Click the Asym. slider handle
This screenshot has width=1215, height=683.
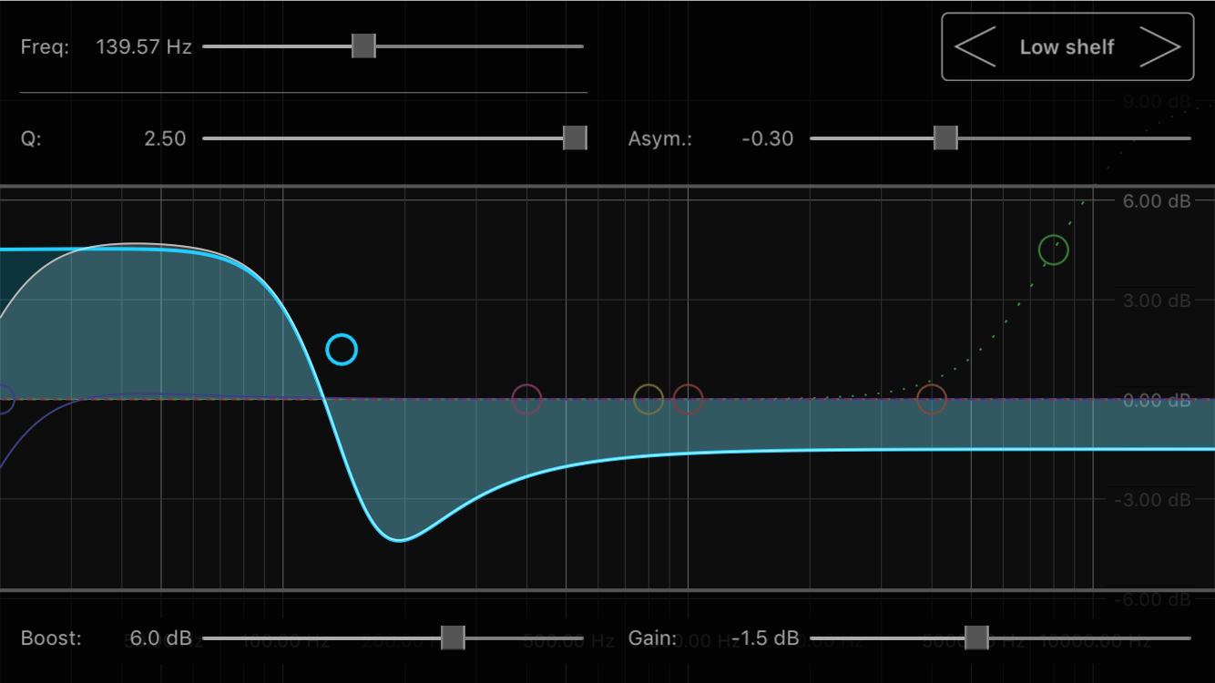945,138
